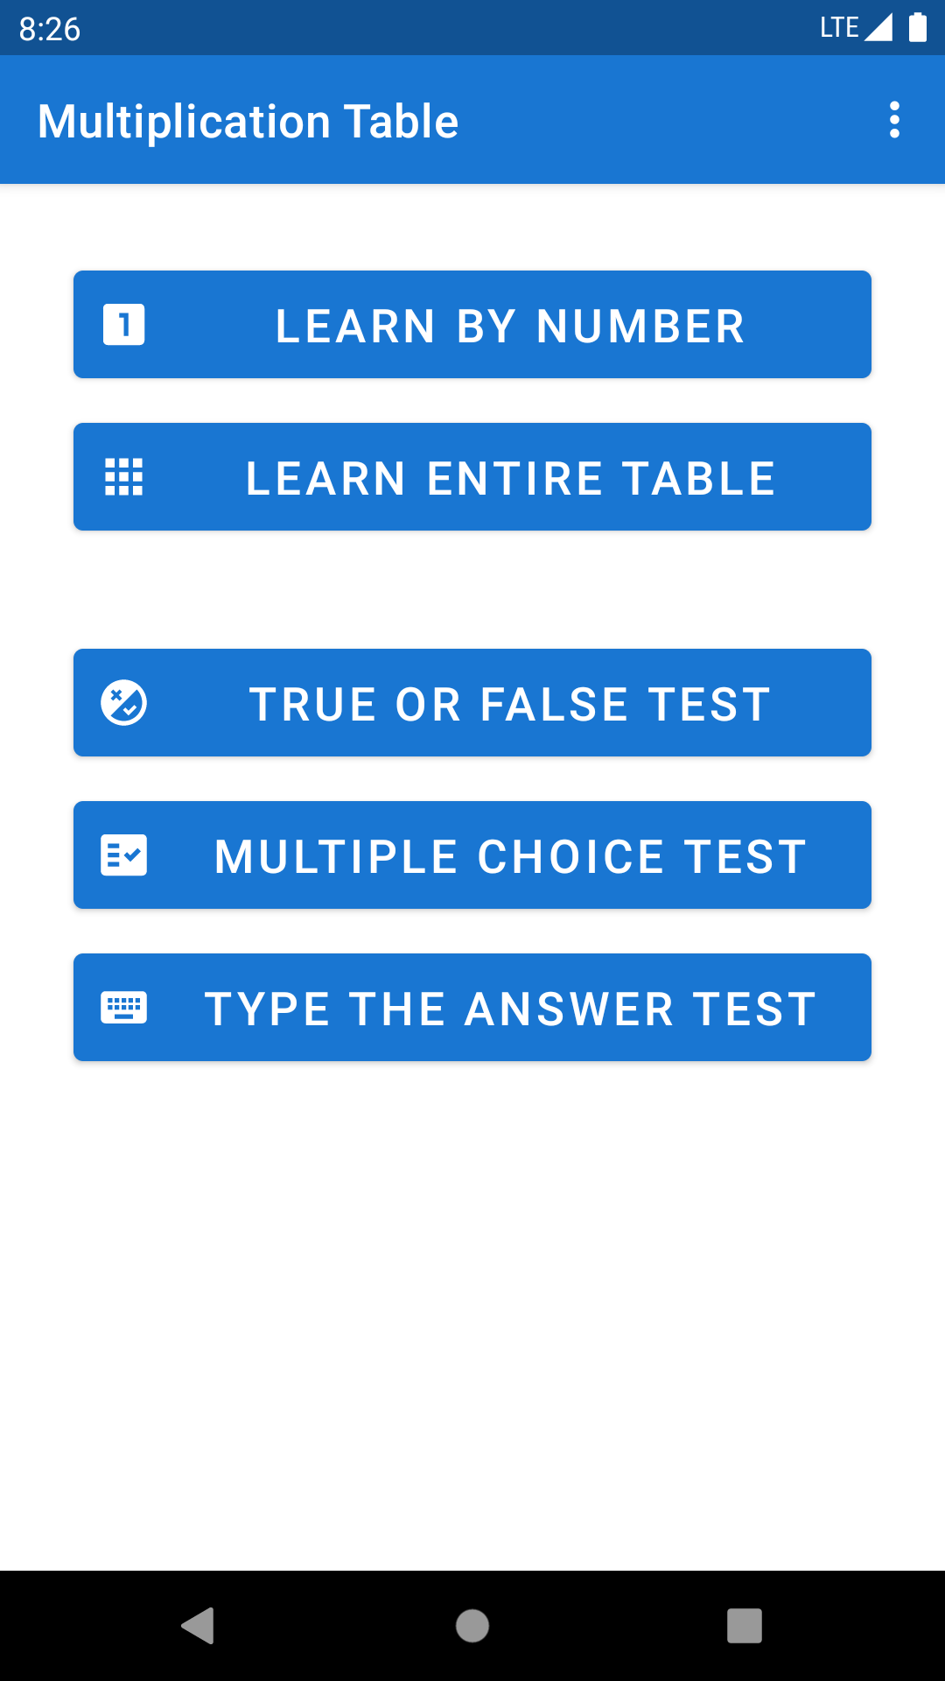945x1681 pixels.
Task: Click the checklist icon on Multiple Choice Test
Action: tap(124, 855)
